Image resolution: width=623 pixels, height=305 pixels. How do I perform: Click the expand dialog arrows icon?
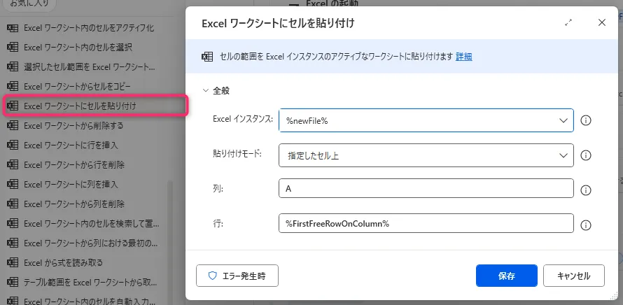[x=568, y=22]
